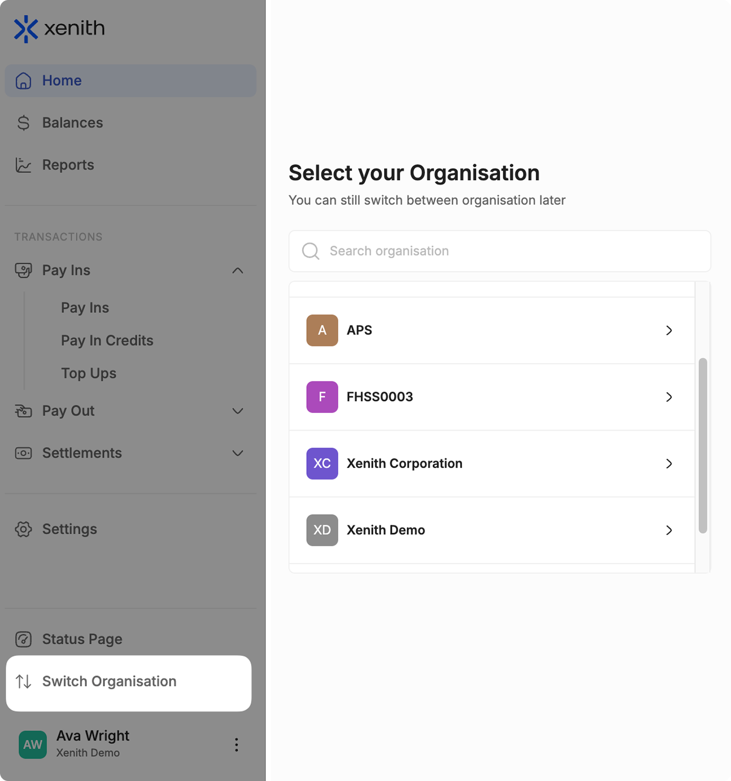731x781 pixels.
Task: Select the APS organisation
Action: pyautogui.click(x=492, y=330)
